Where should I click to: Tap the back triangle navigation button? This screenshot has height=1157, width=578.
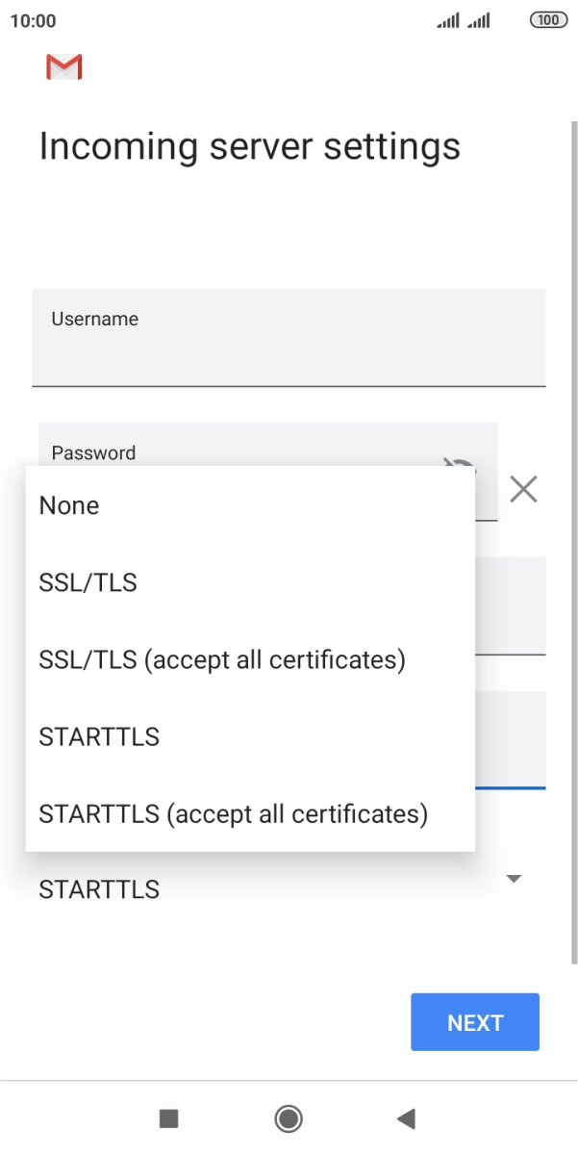click(x=406, y=1118)
